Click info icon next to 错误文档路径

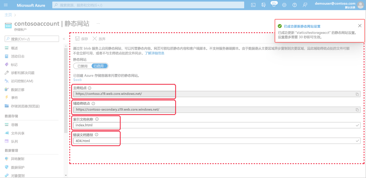click(96, 135)
